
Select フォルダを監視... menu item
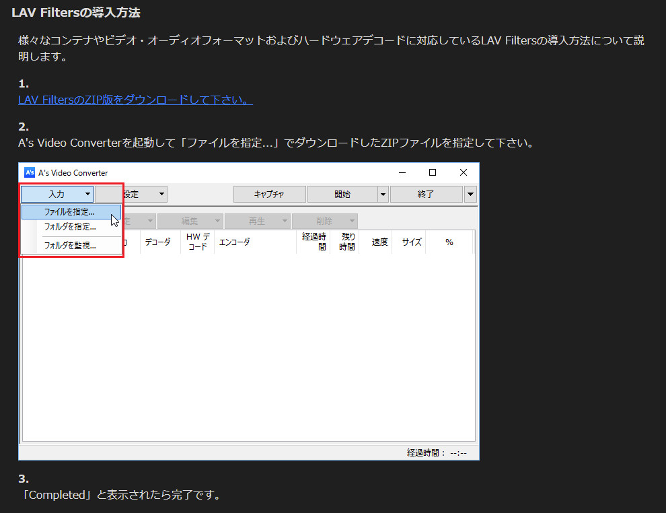(70, 246)
